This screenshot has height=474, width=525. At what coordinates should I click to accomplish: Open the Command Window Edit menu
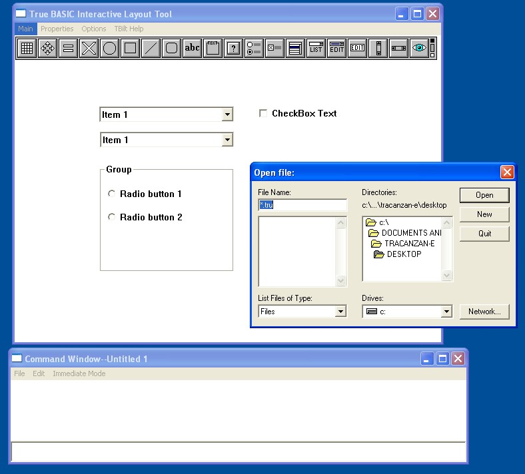coord(39,373)
